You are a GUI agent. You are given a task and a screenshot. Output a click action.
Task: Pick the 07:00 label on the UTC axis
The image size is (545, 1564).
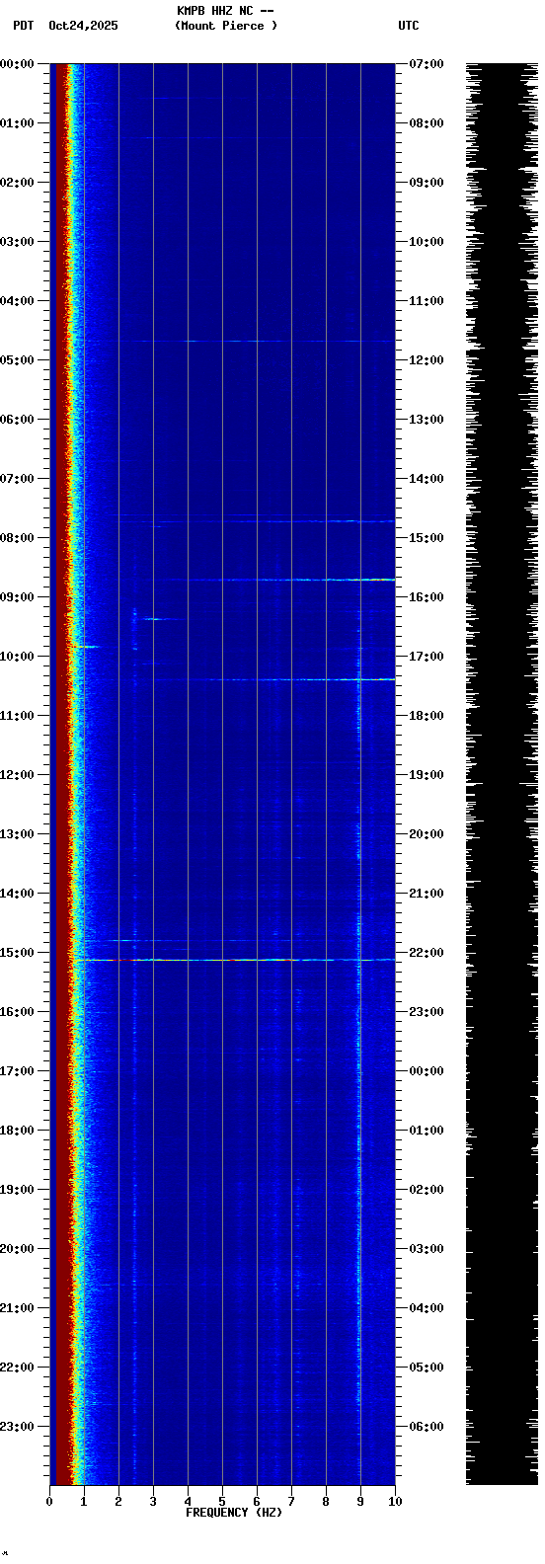pos(427,64)
